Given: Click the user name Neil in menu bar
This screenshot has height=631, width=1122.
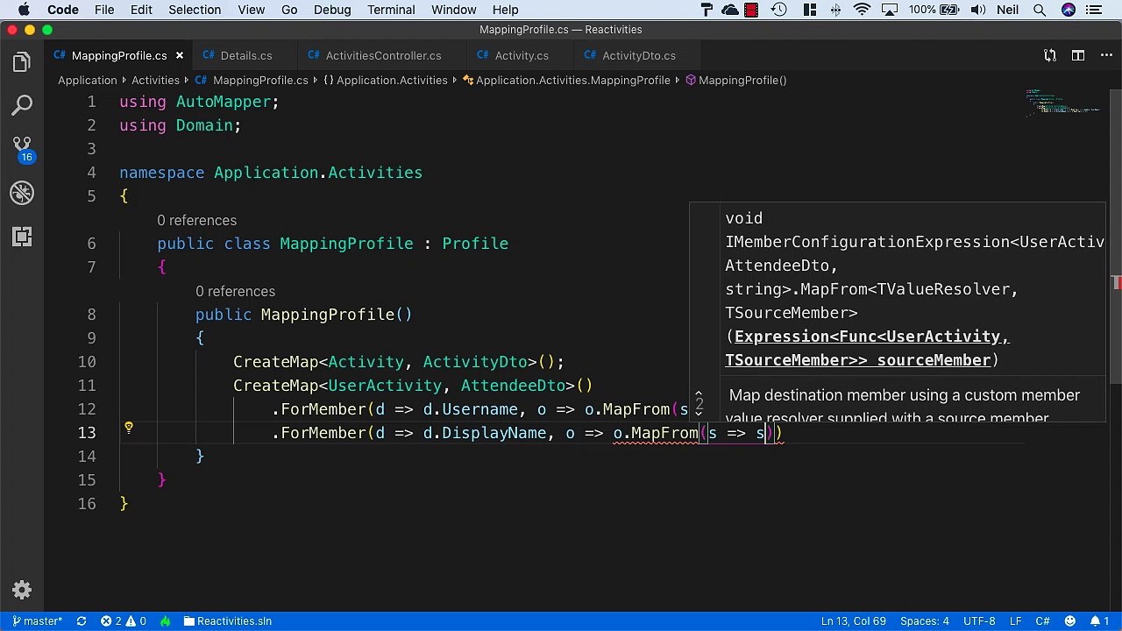Looking at the screenshot, I should [x=1007, y=10].
